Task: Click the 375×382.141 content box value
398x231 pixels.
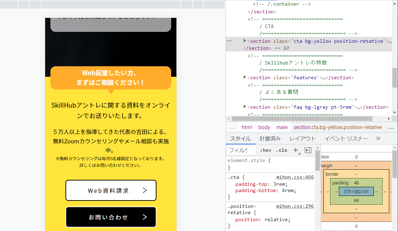Action: [356, 192]
